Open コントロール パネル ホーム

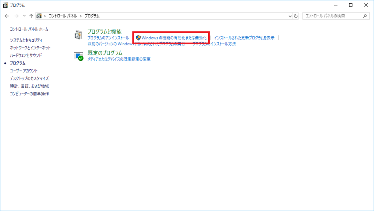[29, 29]
